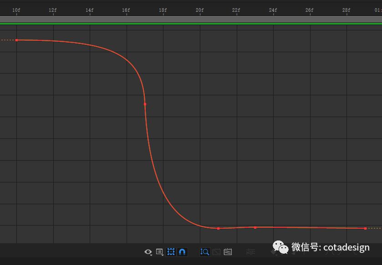Screen dimensions: 382x265
Task: Click the 12f mark on the time ruler
Action: [x=53, y=10]
